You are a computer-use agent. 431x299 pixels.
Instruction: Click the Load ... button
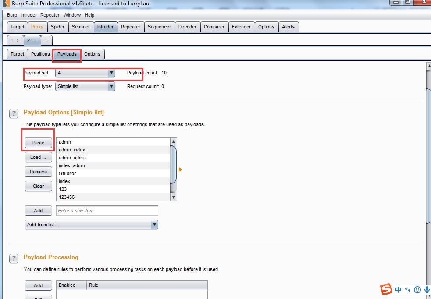pyautogui.click(x=38, y=157)
